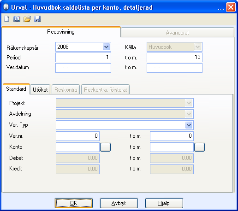Click the Period start input field
Viewport: 238px width, 211px height.
point(83,57)
